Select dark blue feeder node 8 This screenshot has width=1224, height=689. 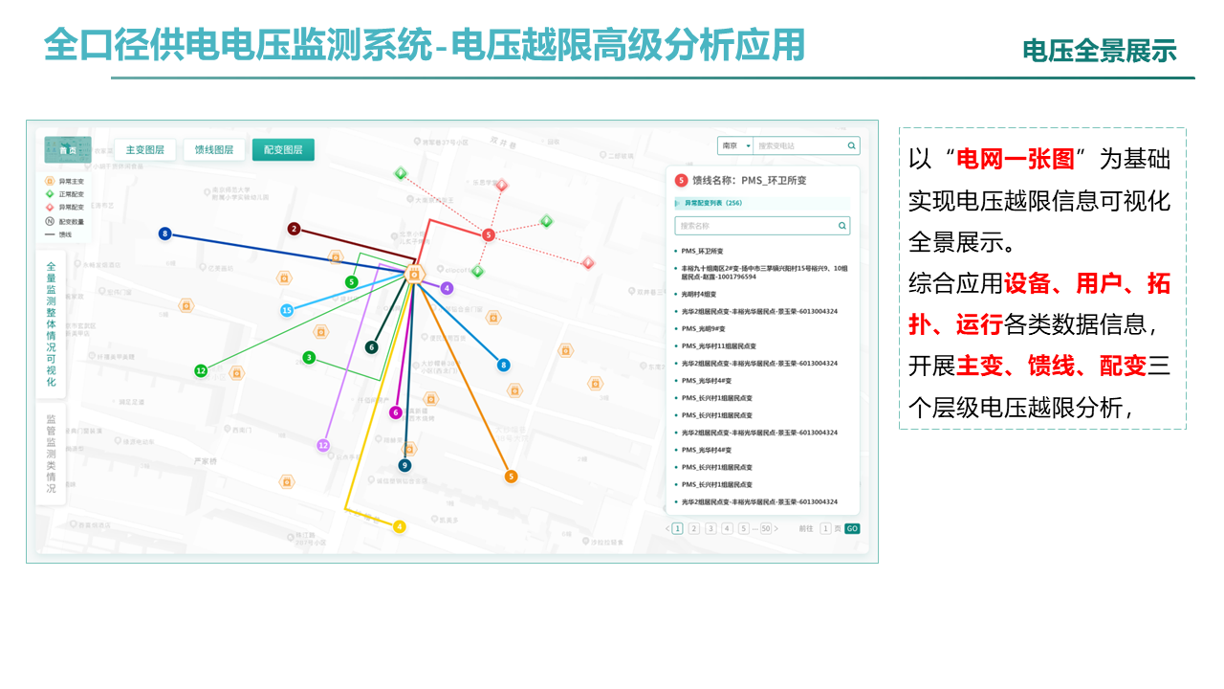[165, 233]
